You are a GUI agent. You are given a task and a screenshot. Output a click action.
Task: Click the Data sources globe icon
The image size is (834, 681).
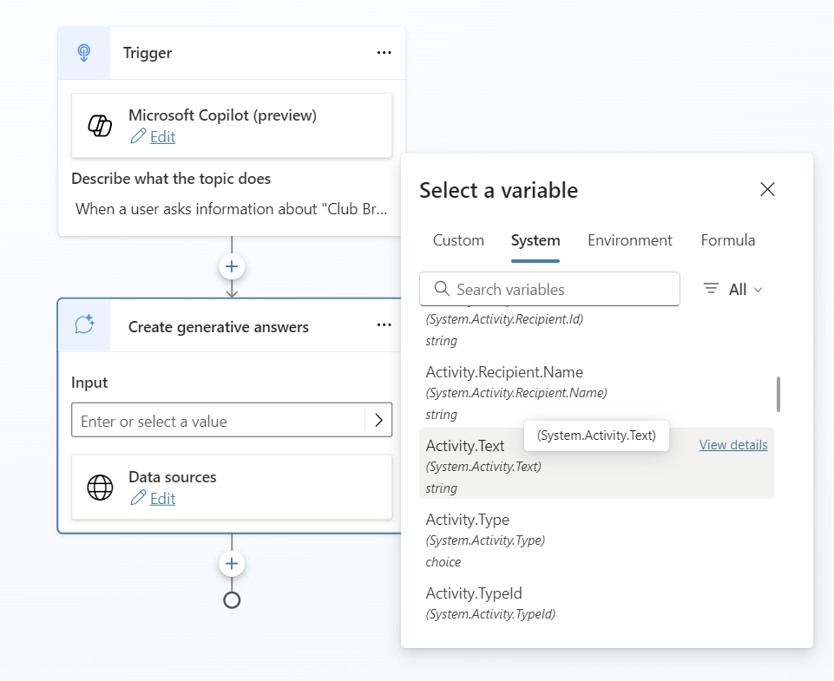click(100, 488)
